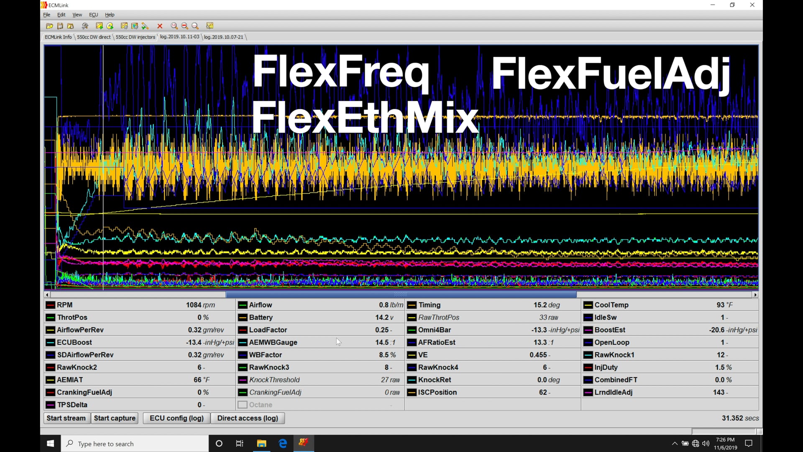Save the current log
This screenshot has height=452, width=803.
(x=60, y=26)
